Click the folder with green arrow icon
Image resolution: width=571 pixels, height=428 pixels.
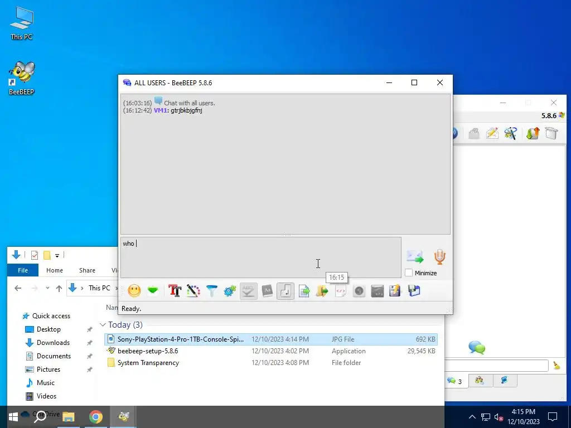[322, 291]
